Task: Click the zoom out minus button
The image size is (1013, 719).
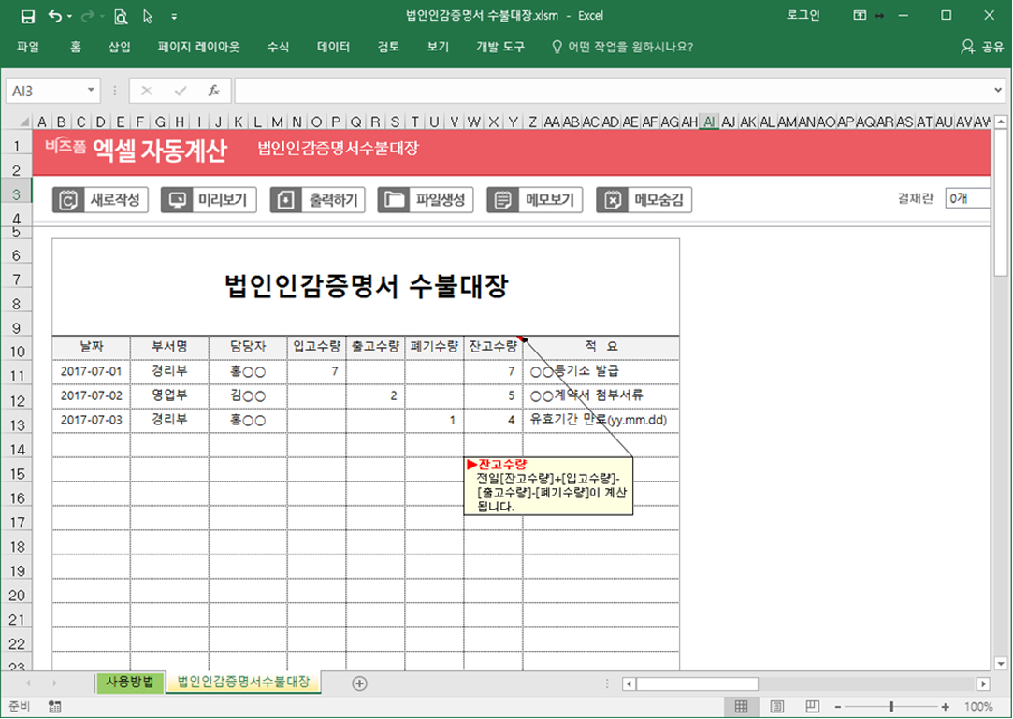Action: coord(837,708)
